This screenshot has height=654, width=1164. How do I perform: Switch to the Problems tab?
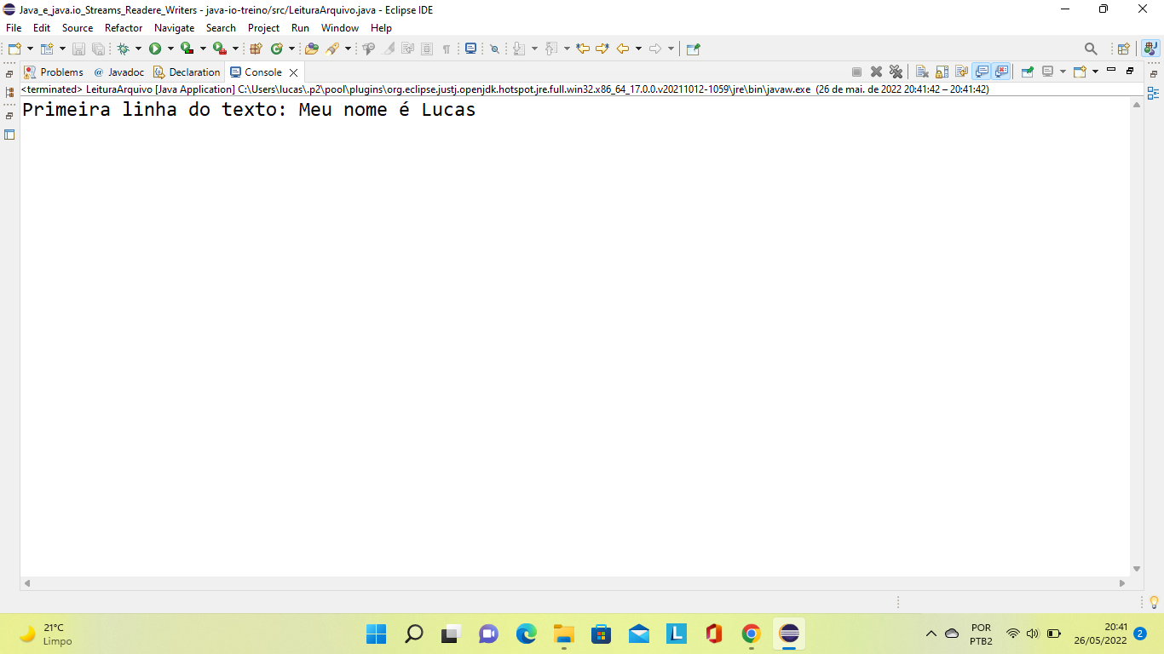(54, 72)
